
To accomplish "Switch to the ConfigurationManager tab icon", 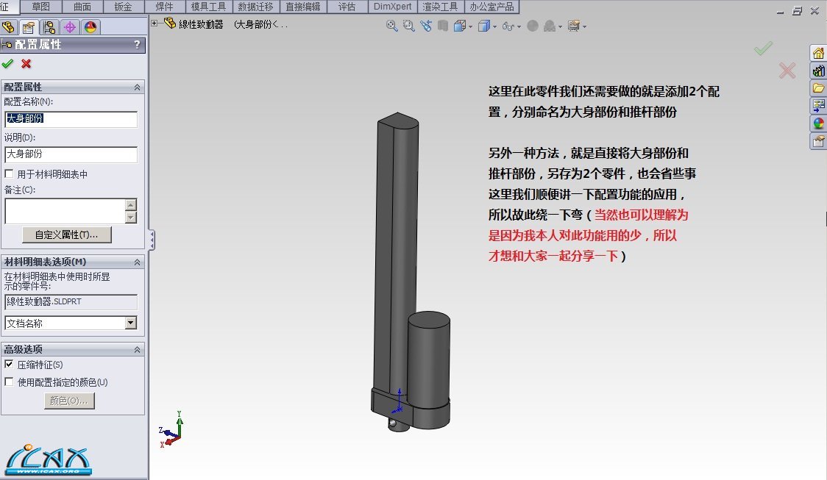I will [x=49, y=27].
